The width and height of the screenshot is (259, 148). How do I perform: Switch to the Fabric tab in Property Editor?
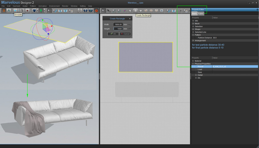(x=201, y=14)
